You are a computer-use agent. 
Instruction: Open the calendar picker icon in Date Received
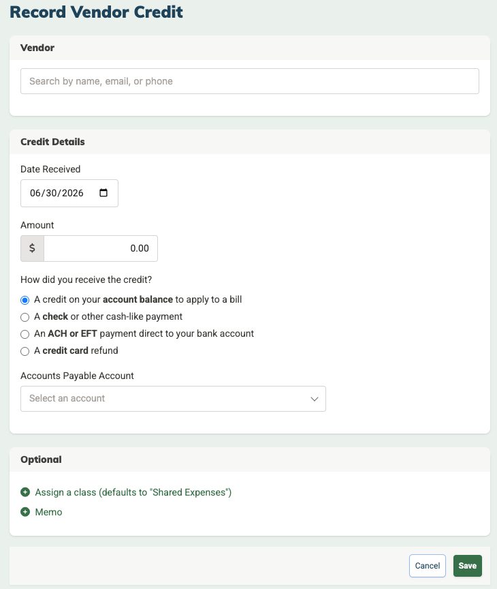pyautogui.click(x=103, y=193)
